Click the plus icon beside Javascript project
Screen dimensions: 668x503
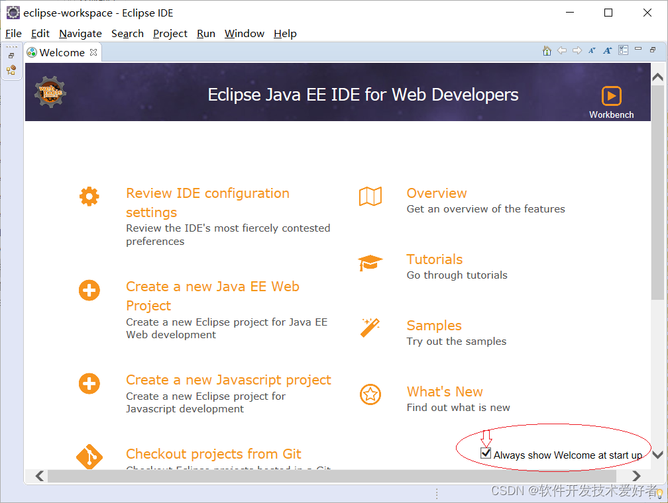click(89, 383)
